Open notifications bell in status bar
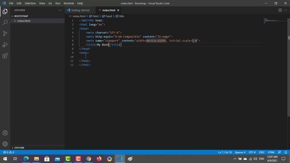 pyautogui.click(x=286, y=152)
